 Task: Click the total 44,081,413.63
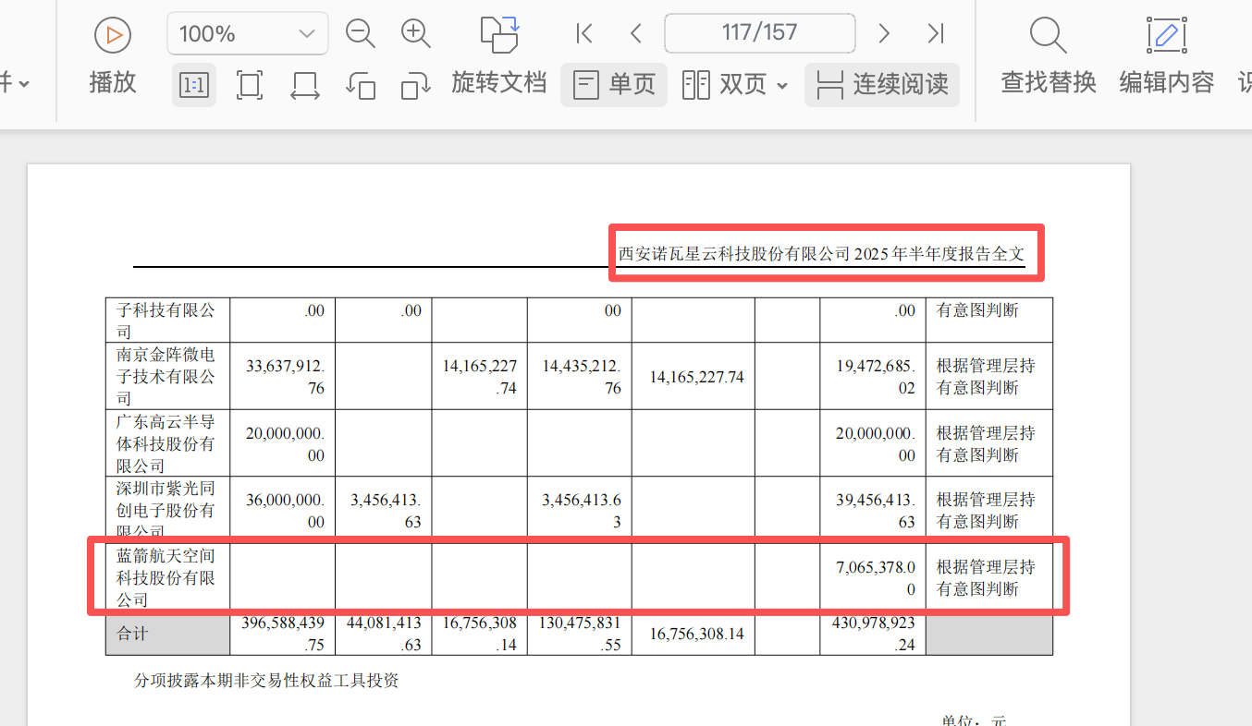384,634
